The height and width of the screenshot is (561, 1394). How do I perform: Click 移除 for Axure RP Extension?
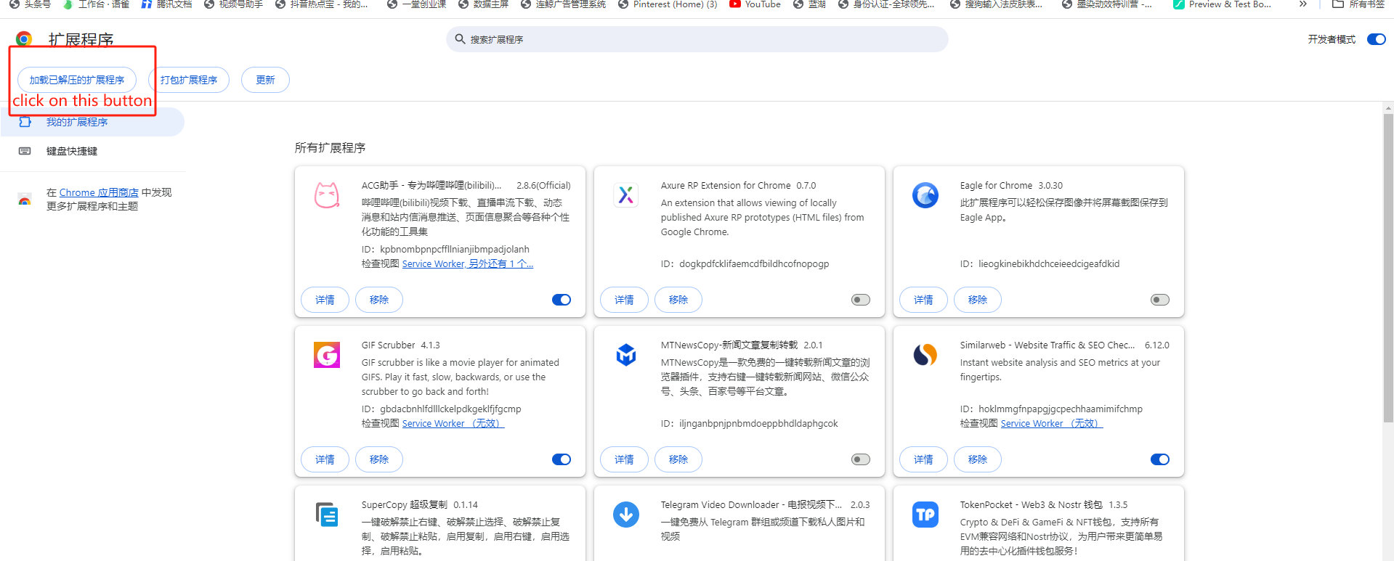(678, 300)
